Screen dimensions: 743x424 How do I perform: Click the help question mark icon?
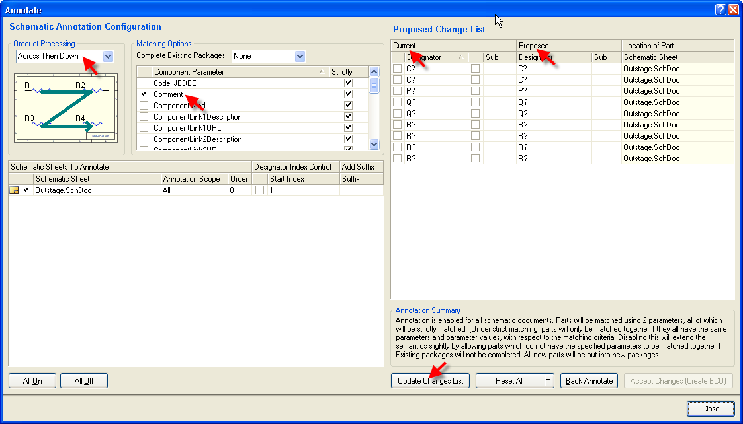(x=721, y=9)
